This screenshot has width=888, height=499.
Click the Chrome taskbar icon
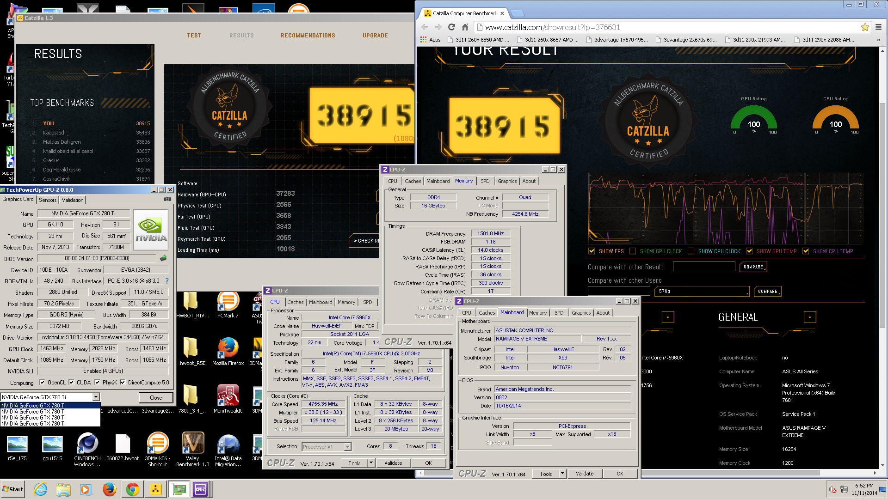pos(132,489)
